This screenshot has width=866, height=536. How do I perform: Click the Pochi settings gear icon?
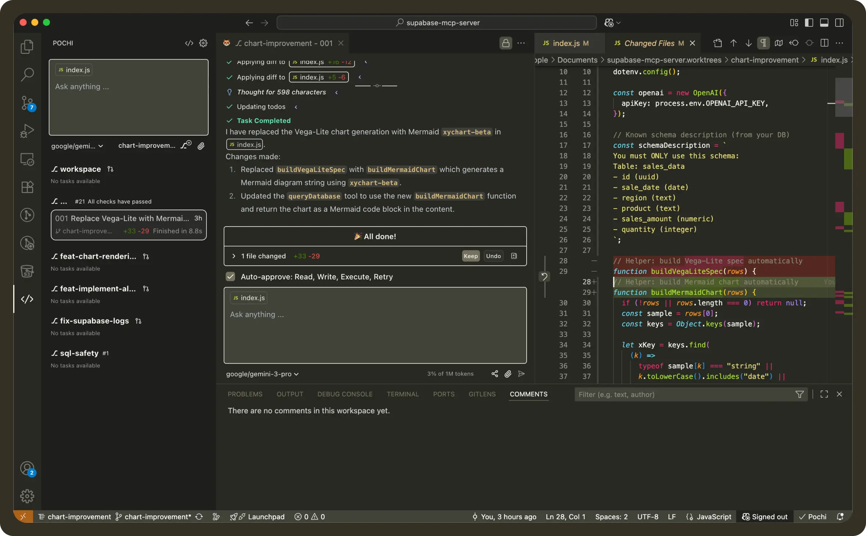(x=203, y=43)
